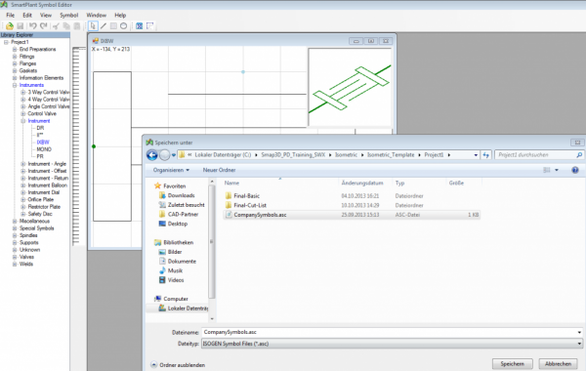
Task: Click the refresh icon beside the address bar
Action: point(485,154)
